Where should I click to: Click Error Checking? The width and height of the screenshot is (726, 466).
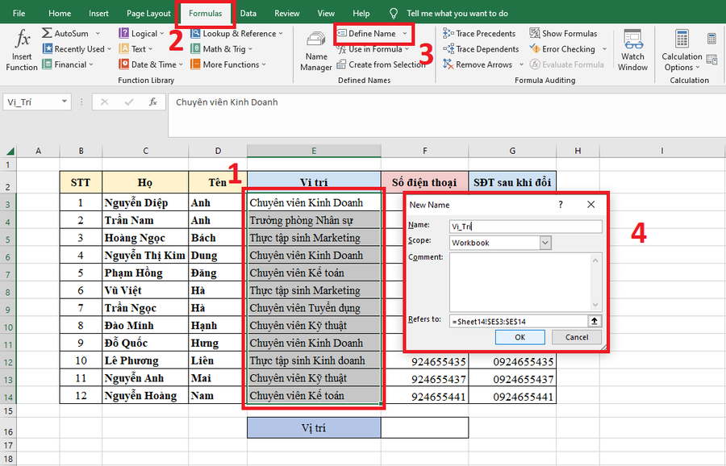click(x=562, y=49)
